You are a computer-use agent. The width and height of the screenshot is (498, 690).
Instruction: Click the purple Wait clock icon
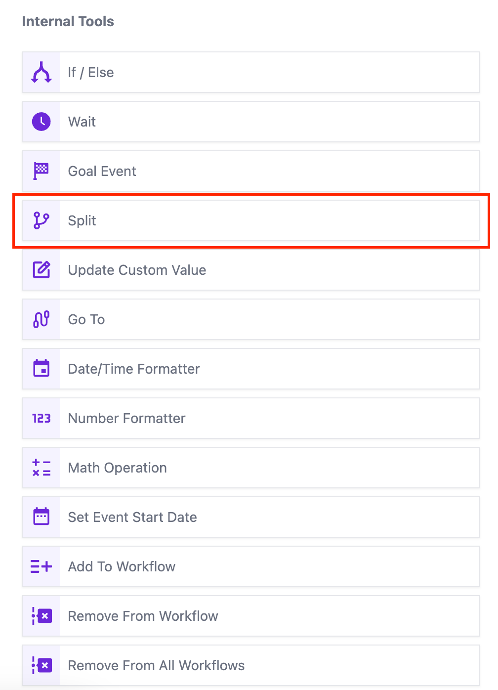(x=41, y=122)
